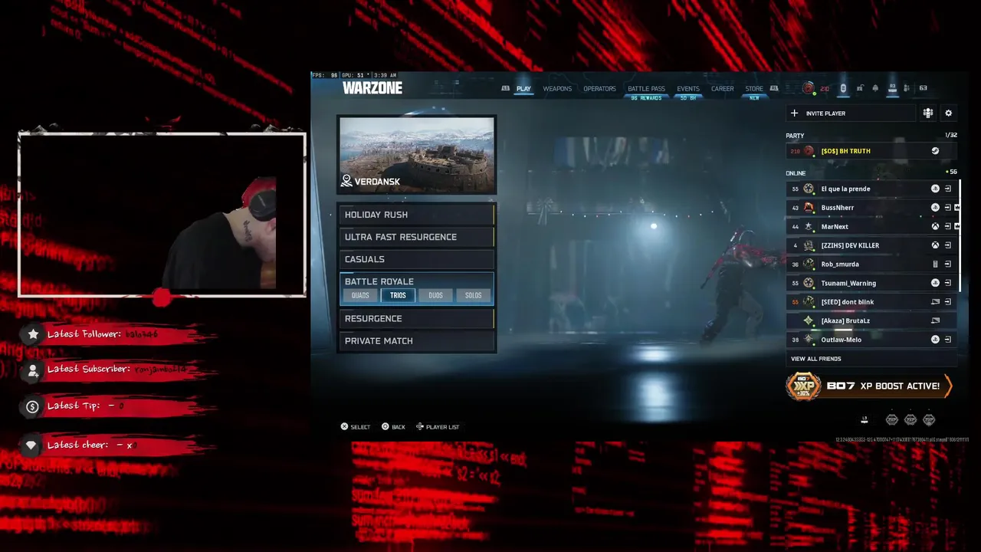This screenshot has height=552, width=981.
Task: Click Xbox icon on MarNext row
Action: pyautogui.click(x=935, y=226)
